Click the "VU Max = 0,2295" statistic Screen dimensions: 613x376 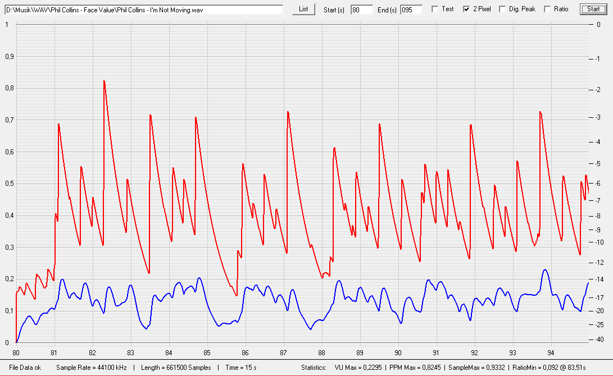(x=358, y=368)
